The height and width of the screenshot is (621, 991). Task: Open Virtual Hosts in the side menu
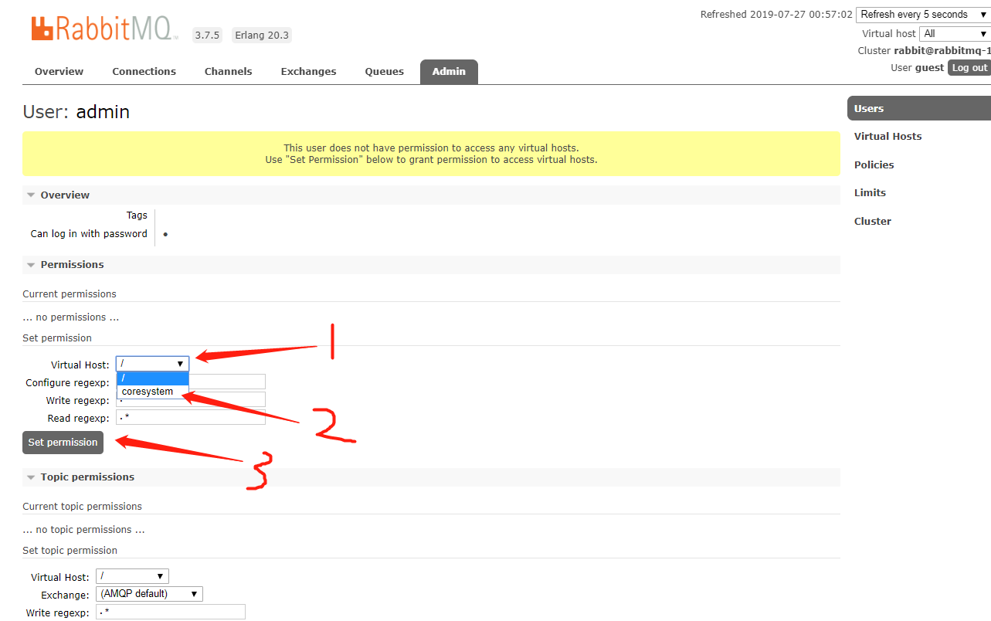tap(887, 136)
